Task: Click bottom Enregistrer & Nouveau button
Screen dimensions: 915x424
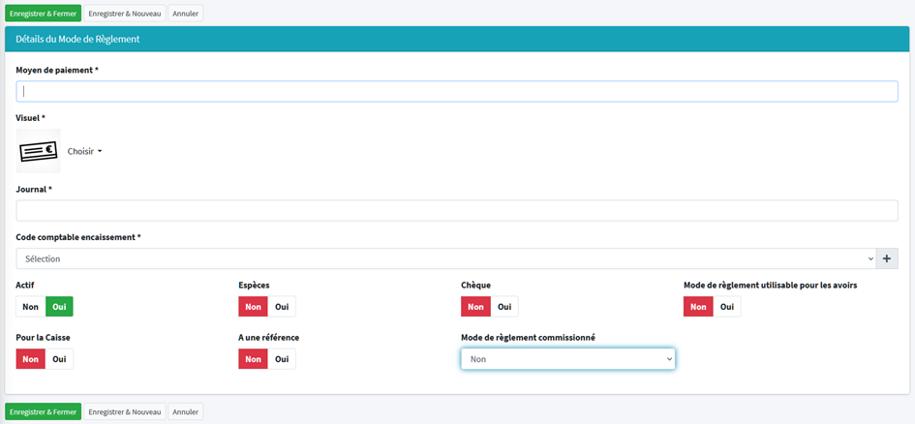Action: pos(125,411)
